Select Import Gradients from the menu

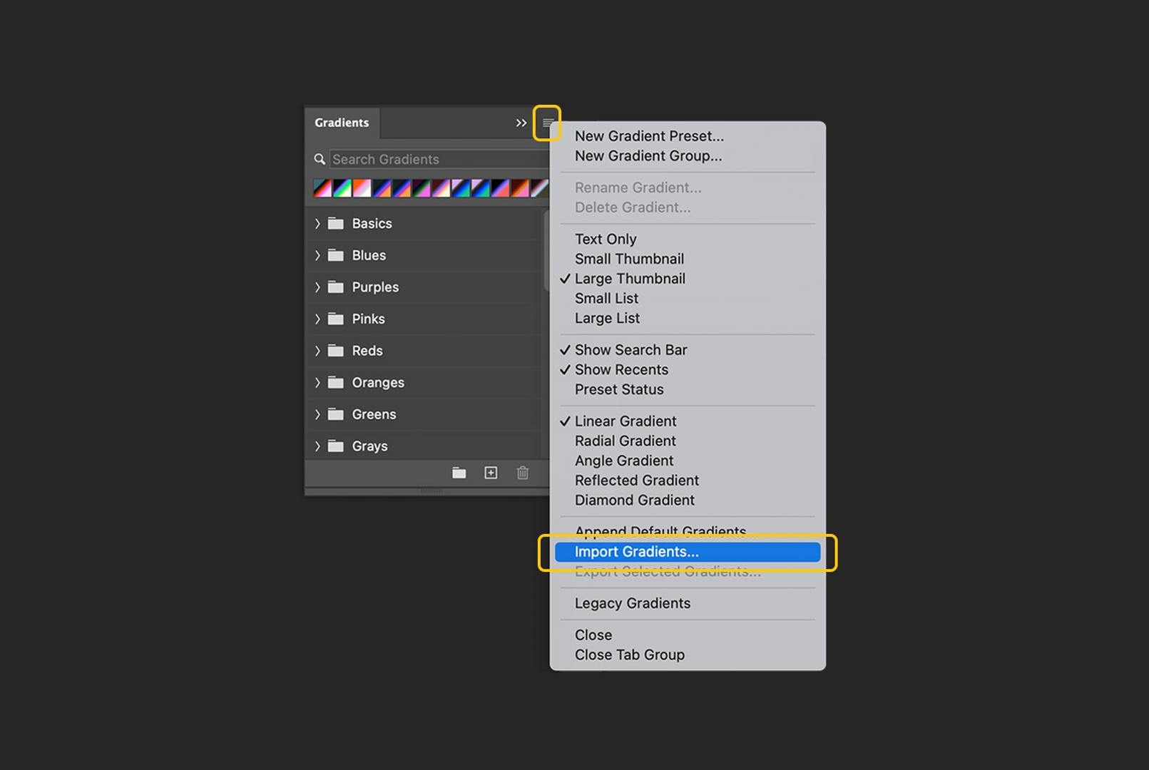point(636,551)
